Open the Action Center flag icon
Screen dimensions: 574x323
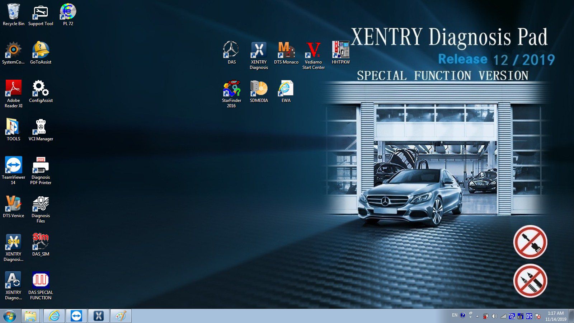538,316
